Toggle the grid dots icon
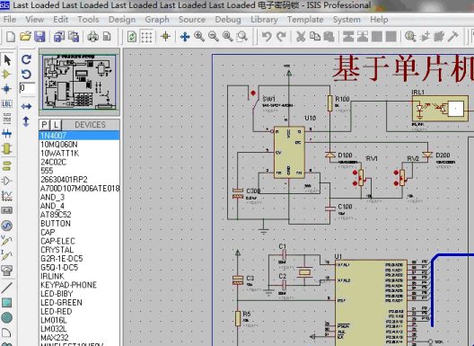The width and height of the screenshot is (474, 346). pos(146,37)
